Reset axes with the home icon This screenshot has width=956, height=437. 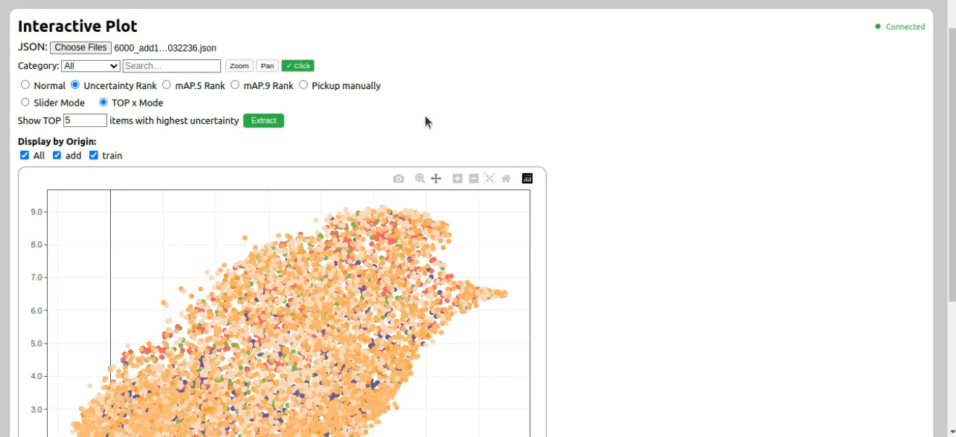click(x=506, y=178)
